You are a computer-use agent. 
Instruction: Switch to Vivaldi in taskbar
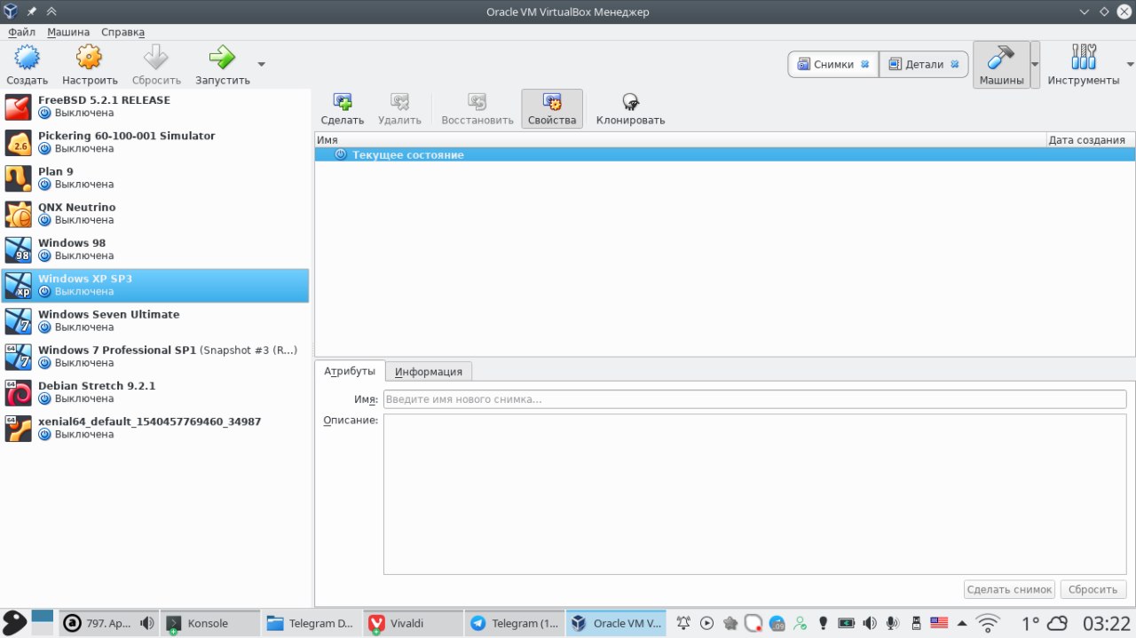pyautogui.click(x=413, y=623)
